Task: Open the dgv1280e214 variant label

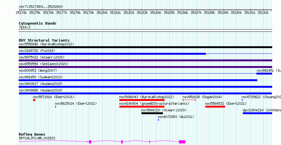Action: tap(262, 110)
